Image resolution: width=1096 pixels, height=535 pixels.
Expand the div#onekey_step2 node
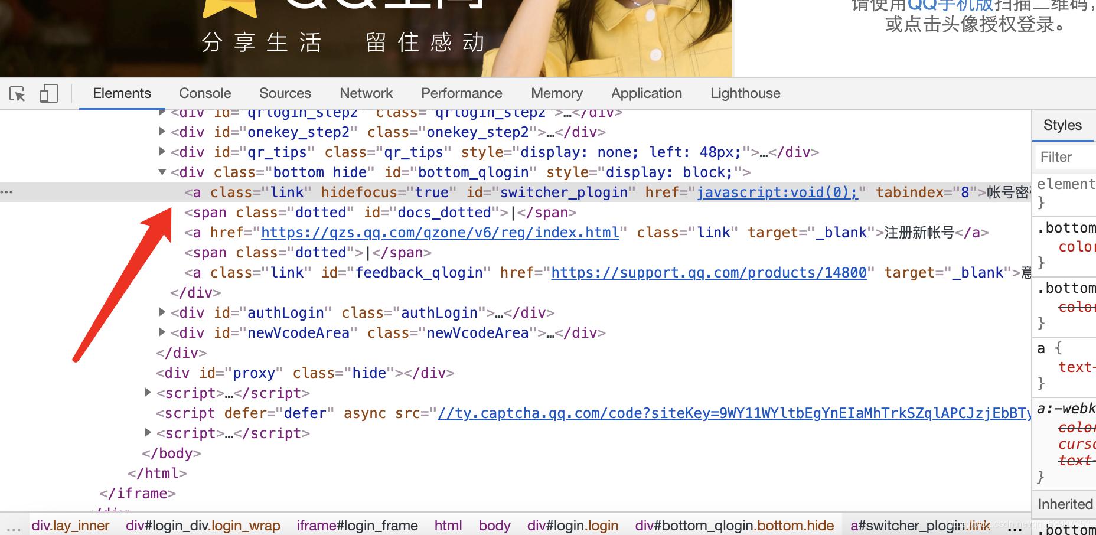162,132
